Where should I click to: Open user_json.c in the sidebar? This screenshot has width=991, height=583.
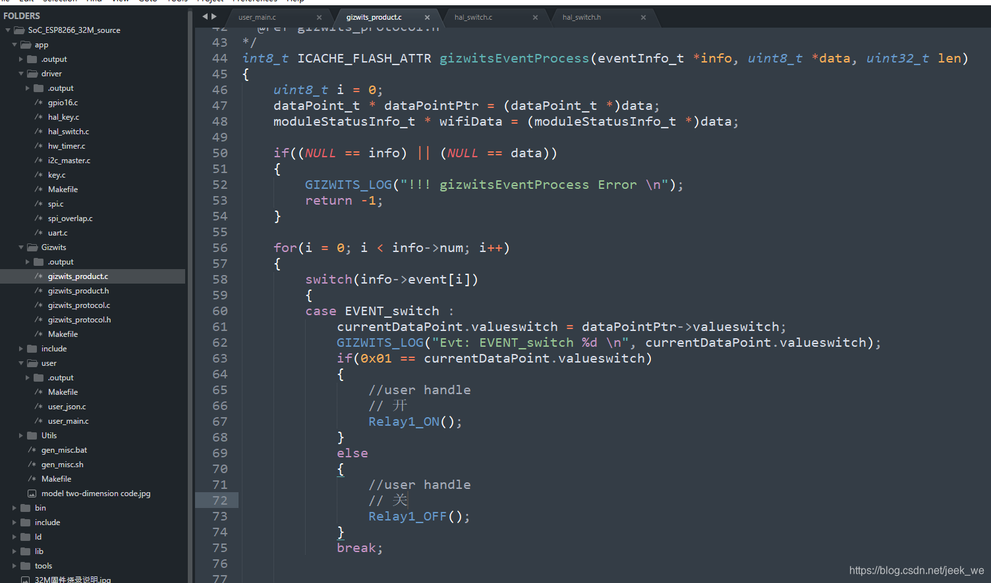[x=67, y=407]
